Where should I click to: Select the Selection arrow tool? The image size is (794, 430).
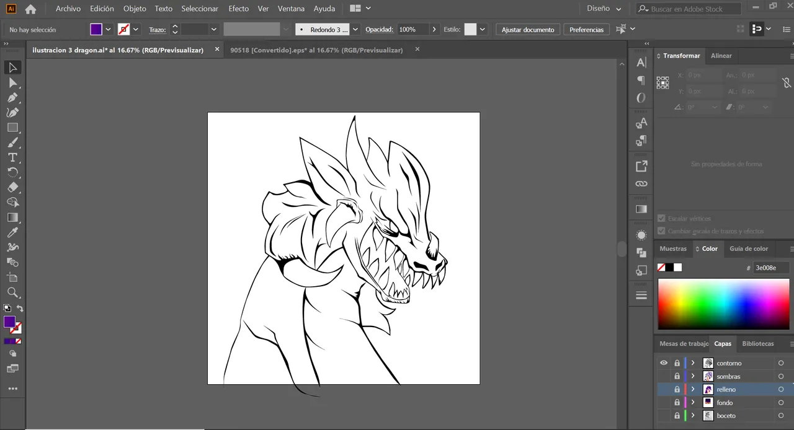(x=12, y=68)
